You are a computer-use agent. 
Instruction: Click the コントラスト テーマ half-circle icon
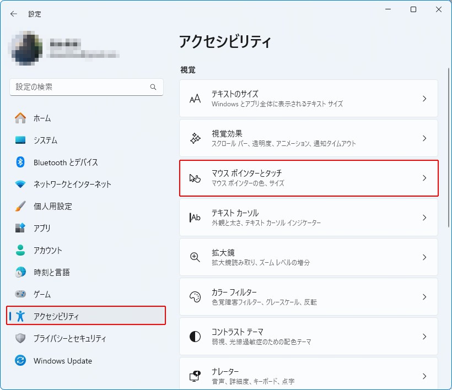click(x=195, y=337)
